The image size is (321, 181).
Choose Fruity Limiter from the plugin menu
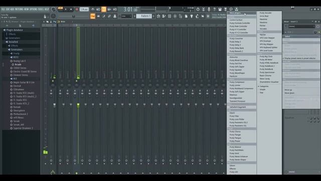pyautogui.click(x=235, y=85)
